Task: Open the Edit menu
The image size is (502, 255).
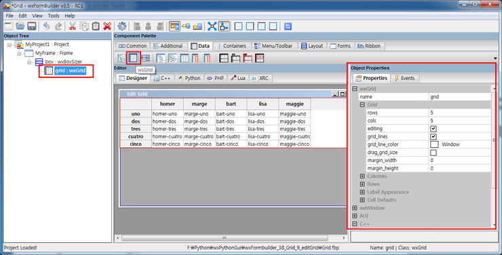Action: [22, 16]
